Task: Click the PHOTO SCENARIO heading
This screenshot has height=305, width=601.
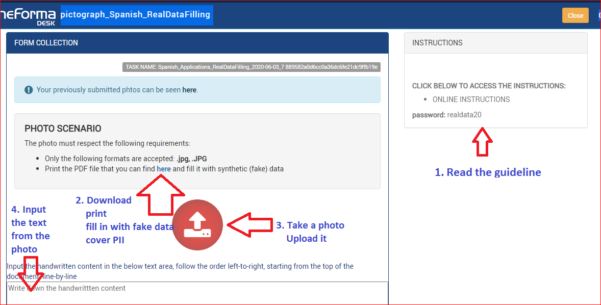Action: pos(63,129)
